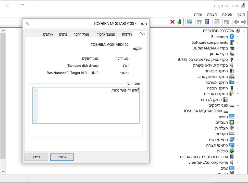Image resolution: width=248 pixels, height=183 pixels.
Task: Click the text 'Bus Number 0, Target Id 0, LUN 0'
Action: [x=72, y=73]
